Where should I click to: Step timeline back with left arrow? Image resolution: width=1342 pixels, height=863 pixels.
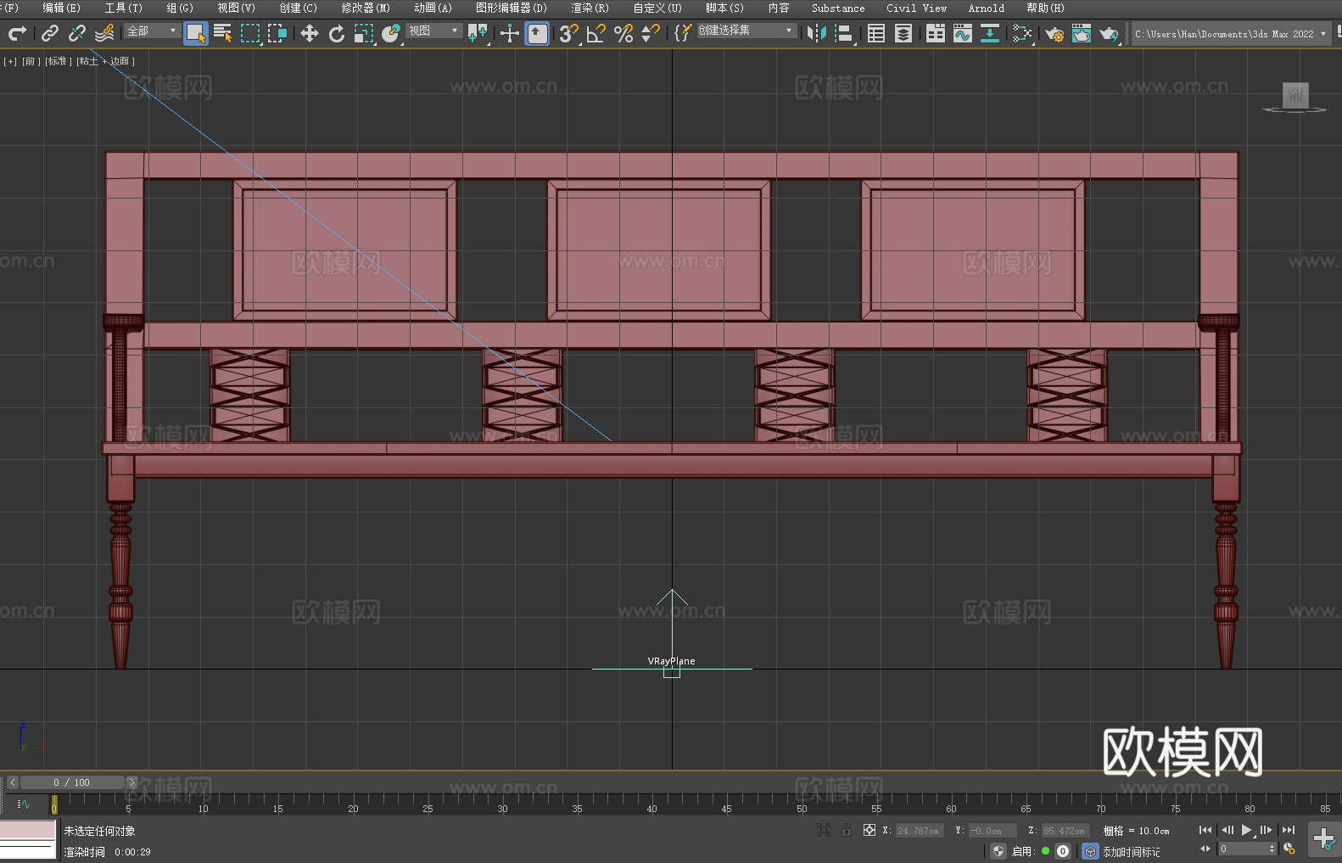pos(12,782)
